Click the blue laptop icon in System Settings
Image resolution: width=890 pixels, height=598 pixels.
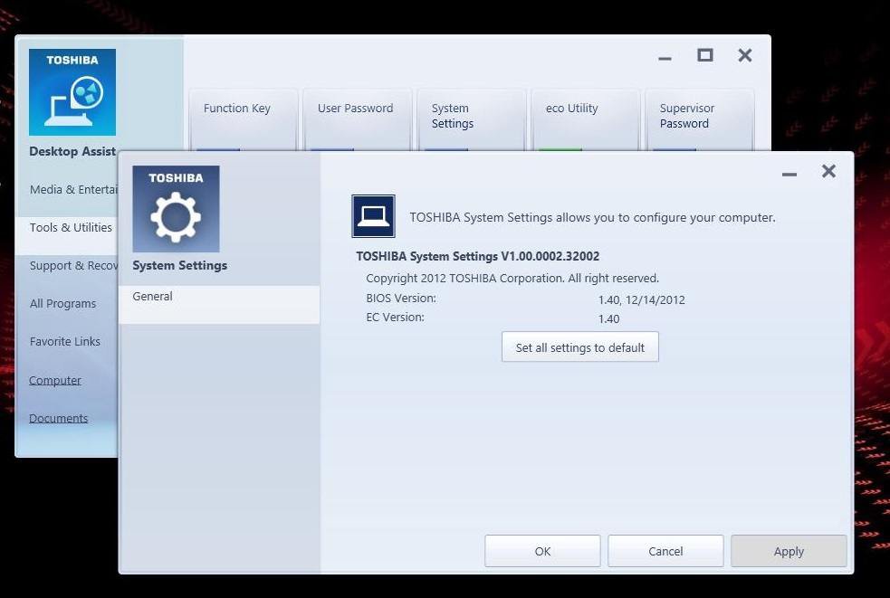tap(373, 216)
